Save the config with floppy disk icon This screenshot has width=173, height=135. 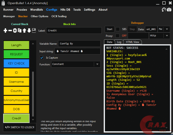tap(34, 31)
